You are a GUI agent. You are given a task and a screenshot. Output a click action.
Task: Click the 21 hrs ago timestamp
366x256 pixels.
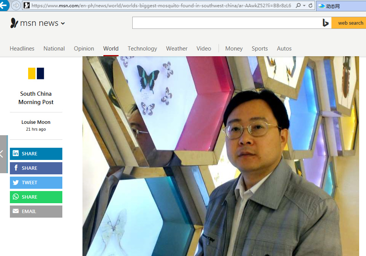click(36, 129)
